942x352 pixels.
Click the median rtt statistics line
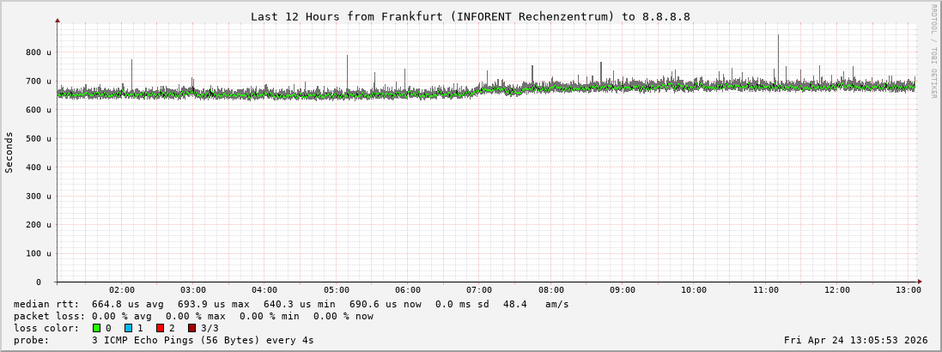(x=291, y=304)
